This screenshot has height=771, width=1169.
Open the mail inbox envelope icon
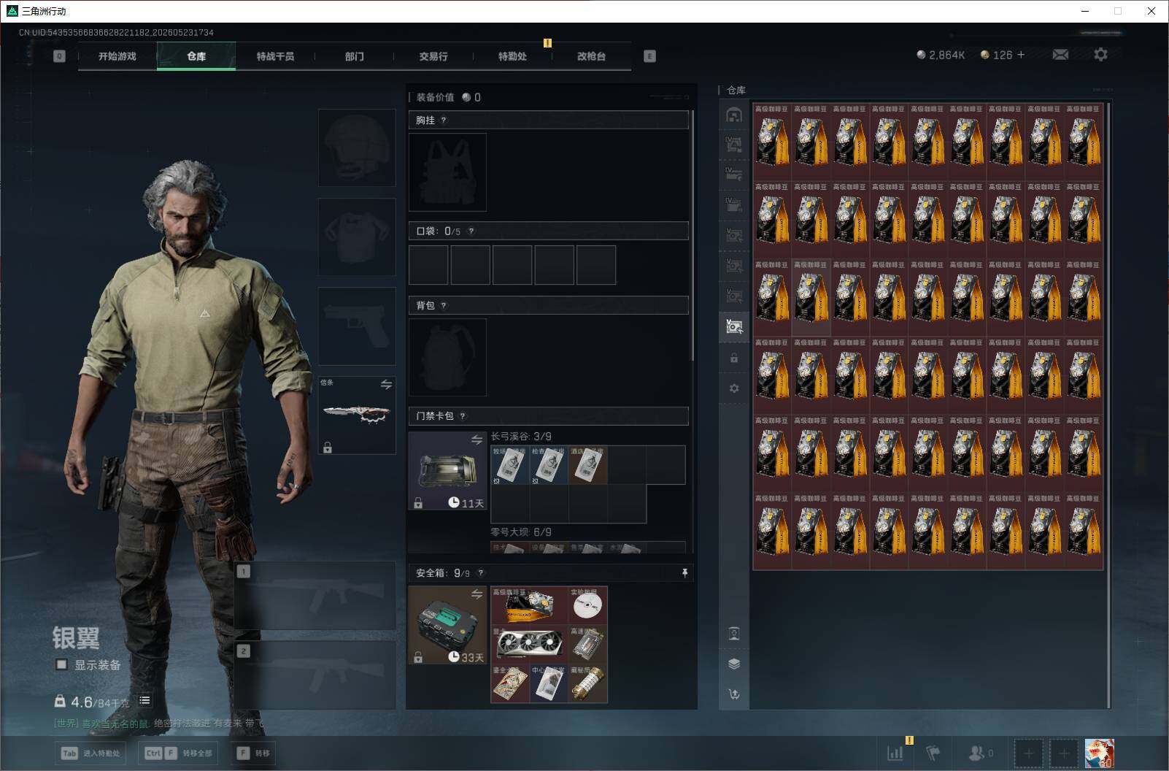point(1060,55)
